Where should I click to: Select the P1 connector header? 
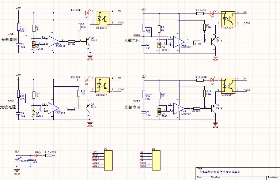tap(107, 160)
